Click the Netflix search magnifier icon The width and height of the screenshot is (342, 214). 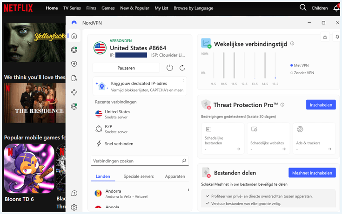click(x=303, y=7)
